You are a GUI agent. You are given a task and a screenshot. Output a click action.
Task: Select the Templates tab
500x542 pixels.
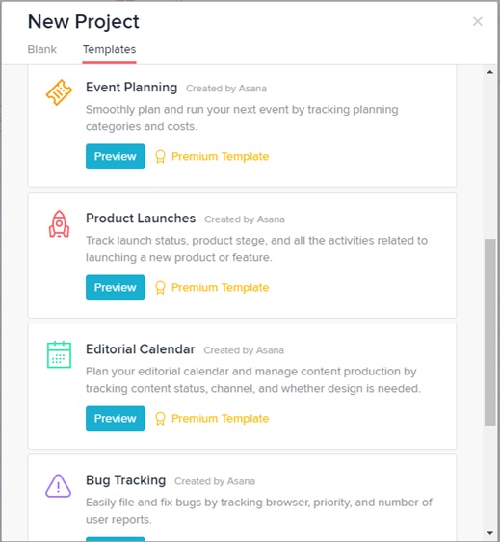tap(109, 49)
